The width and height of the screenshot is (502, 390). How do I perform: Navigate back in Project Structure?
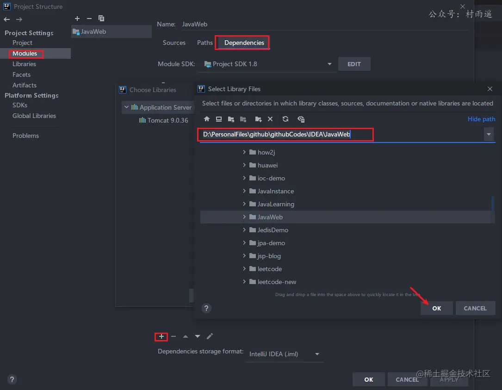pyautogui.click(x=7, y=19)
